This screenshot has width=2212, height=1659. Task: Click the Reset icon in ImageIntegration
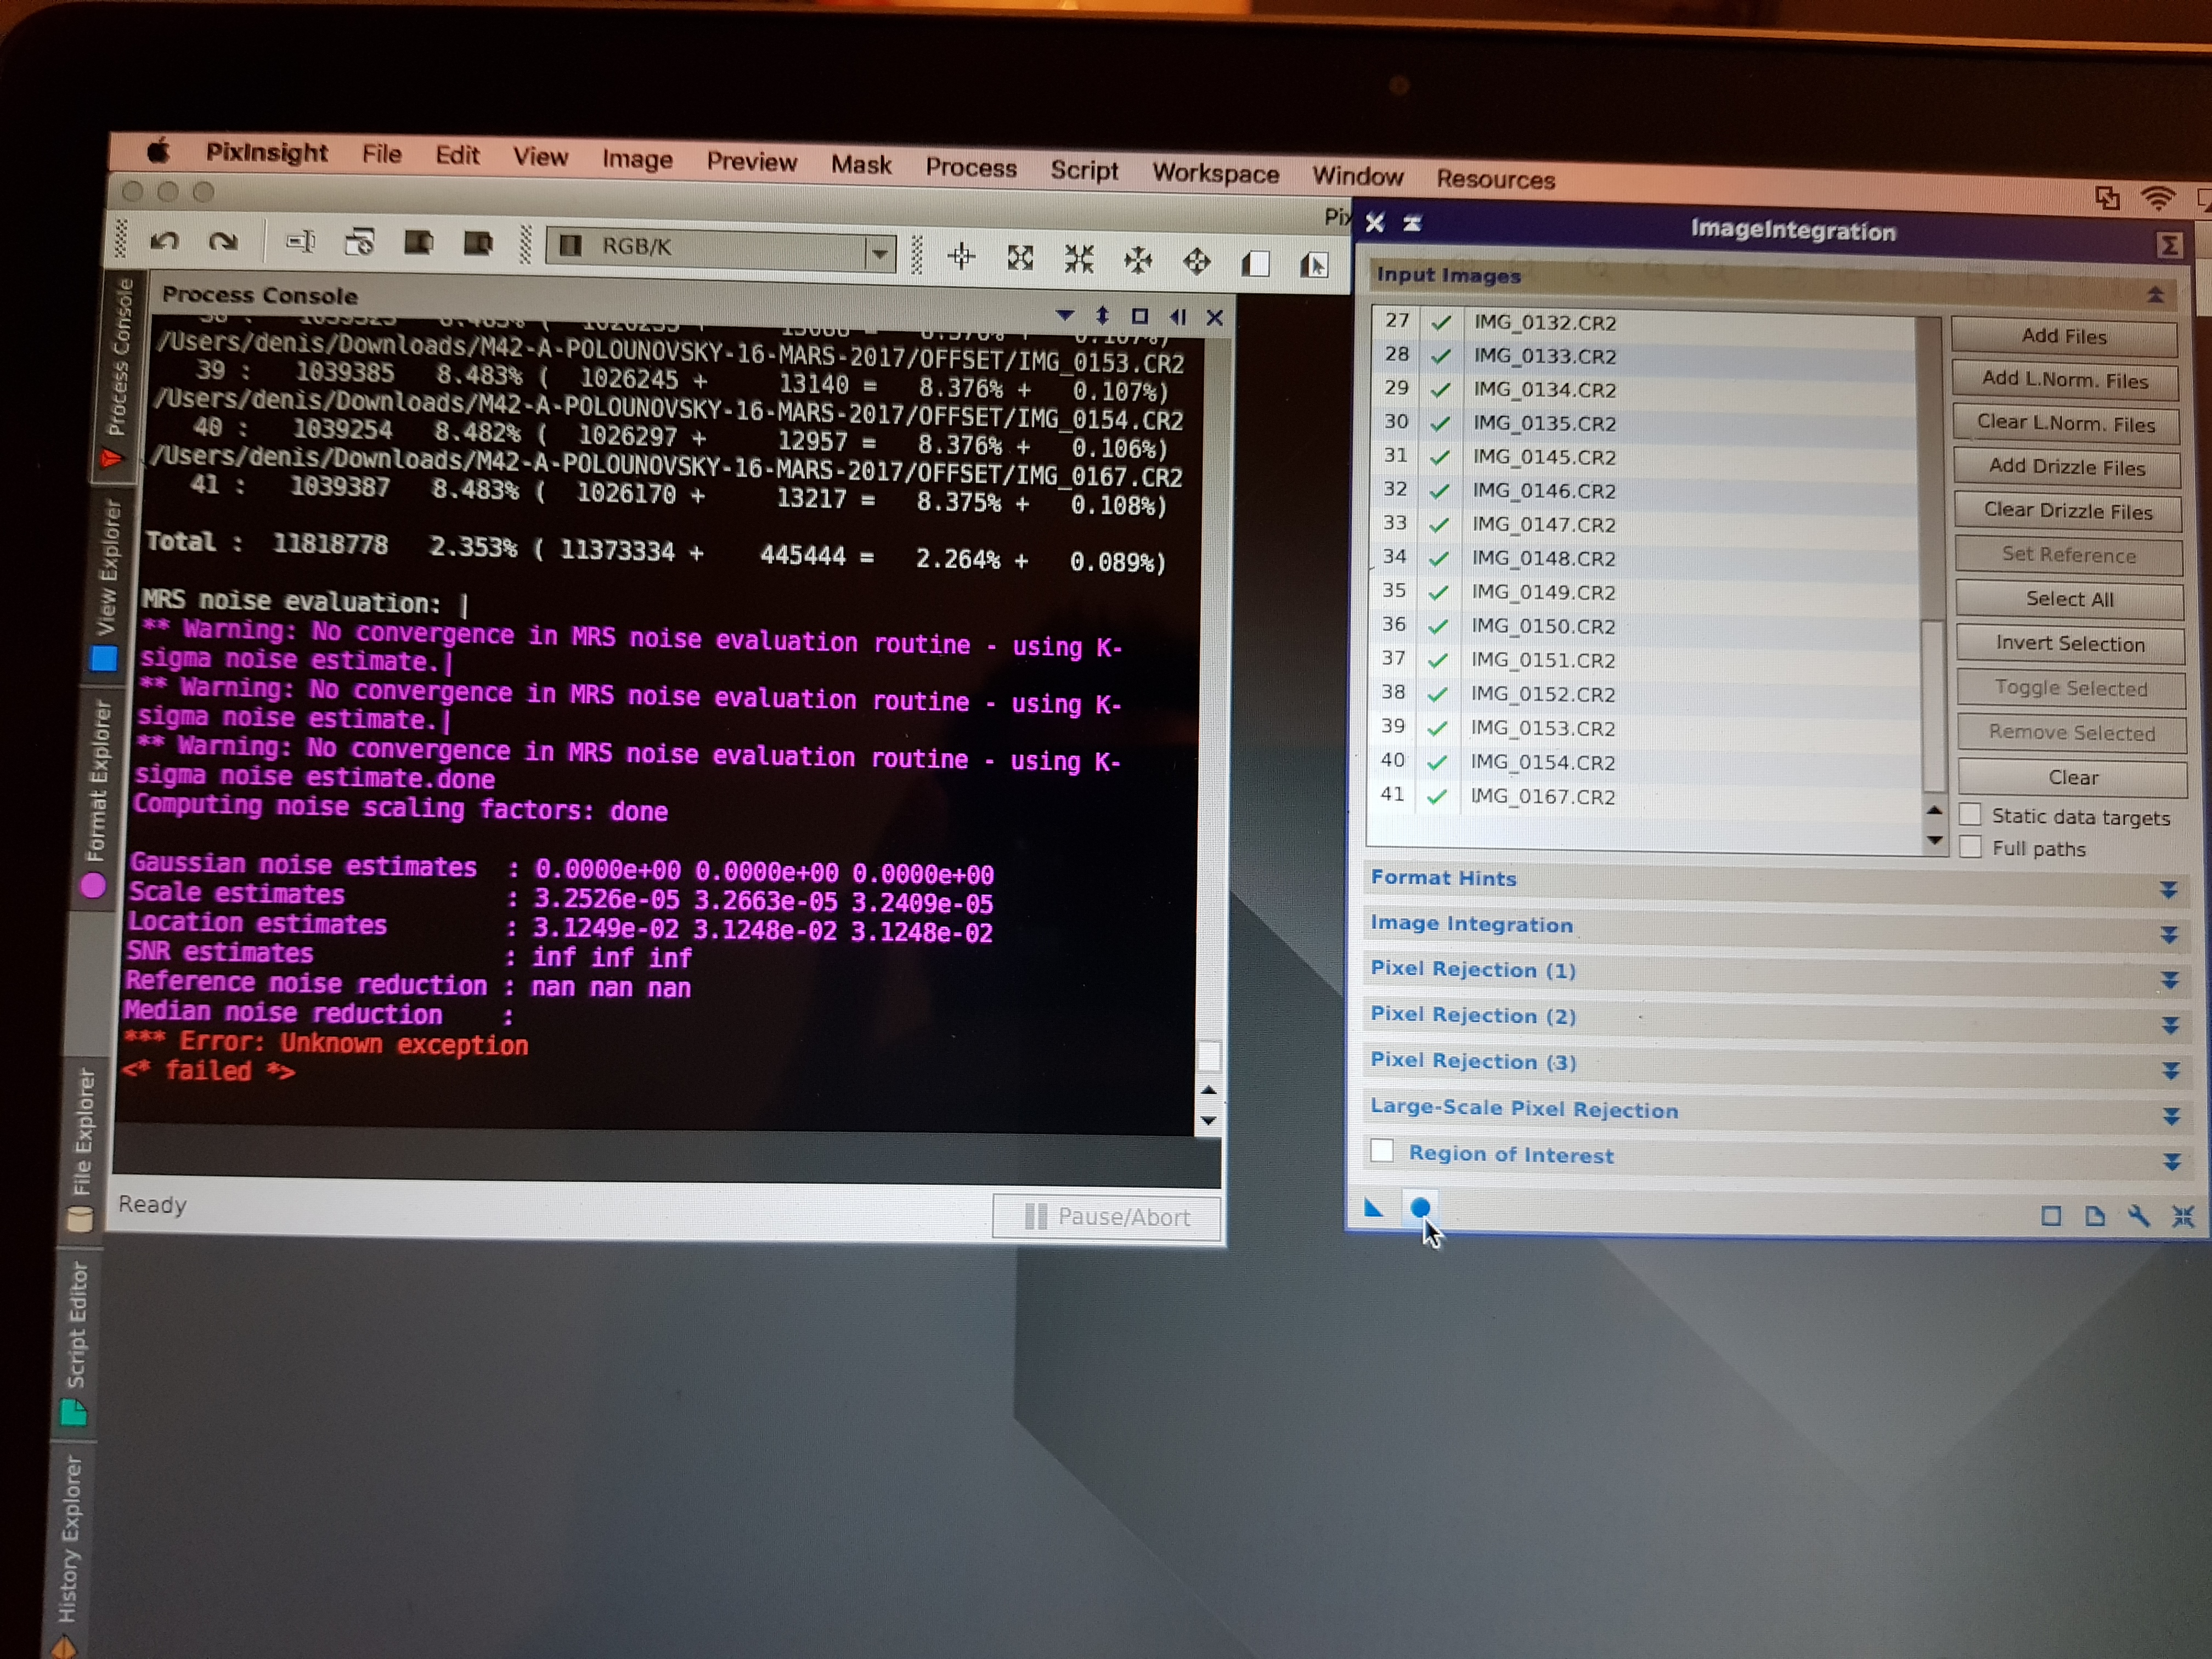[x=2183, y=1217]
